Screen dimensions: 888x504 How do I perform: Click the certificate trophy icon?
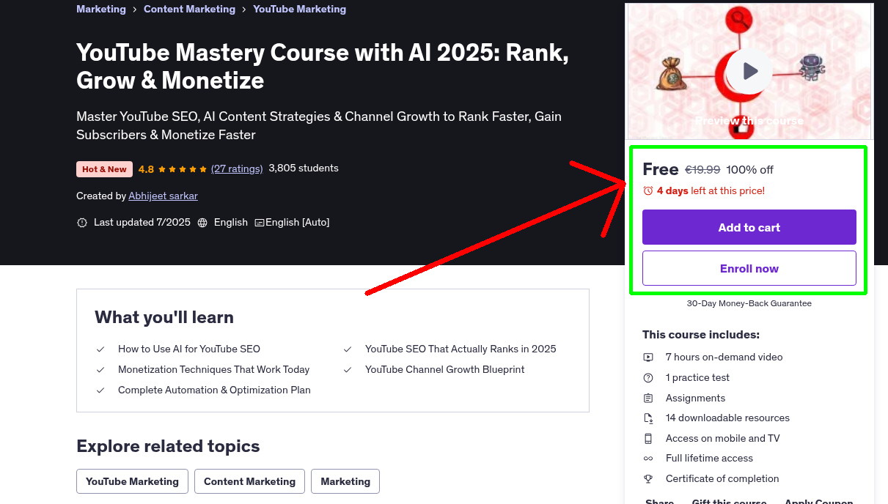tap(648, 479)
